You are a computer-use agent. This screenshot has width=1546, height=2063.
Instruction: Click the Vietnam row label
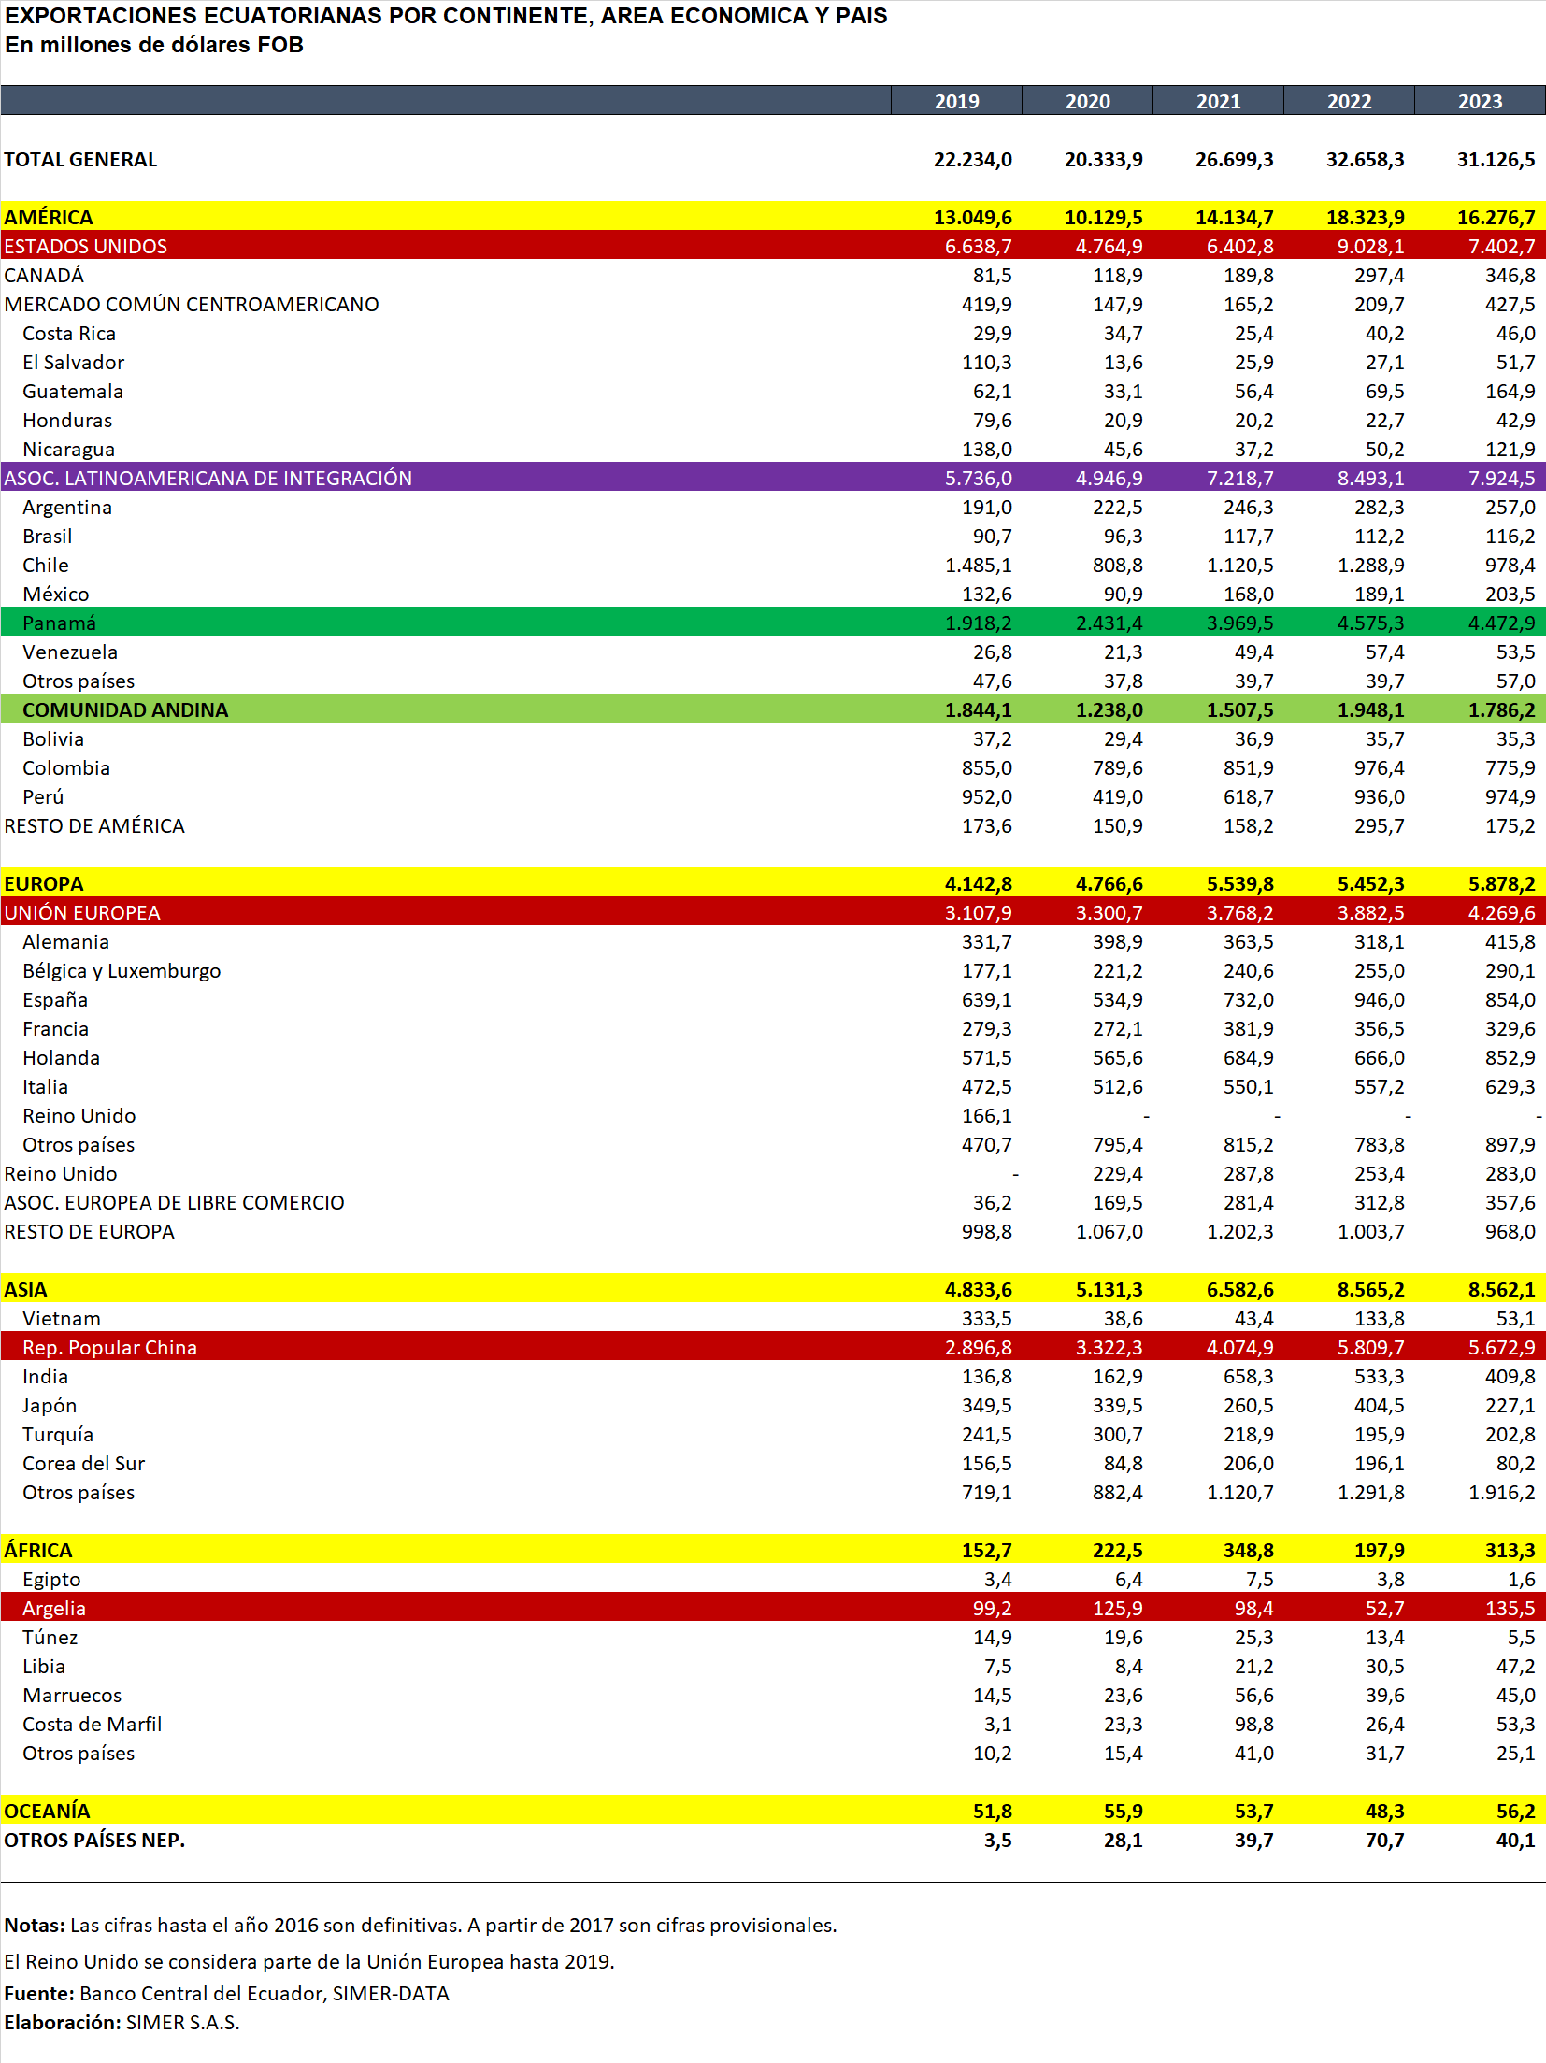tap(62, 1319)
